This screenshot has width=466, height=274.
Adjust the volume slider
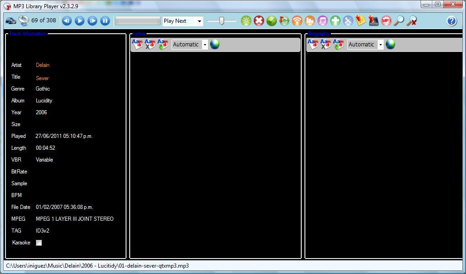coord(221,20)
